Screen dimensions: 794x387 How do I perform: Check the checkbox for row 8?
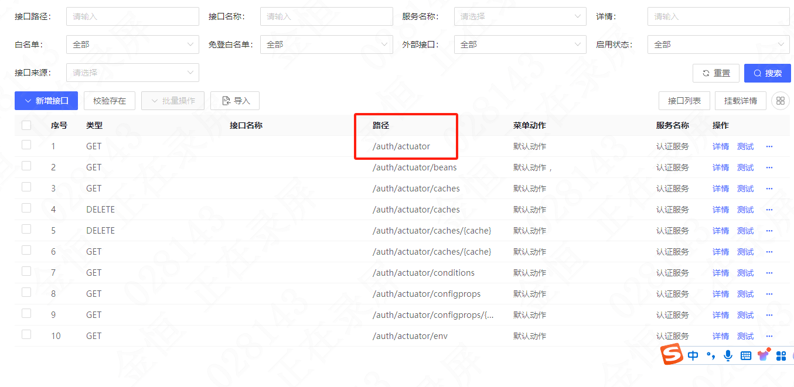tap(26, 292)
